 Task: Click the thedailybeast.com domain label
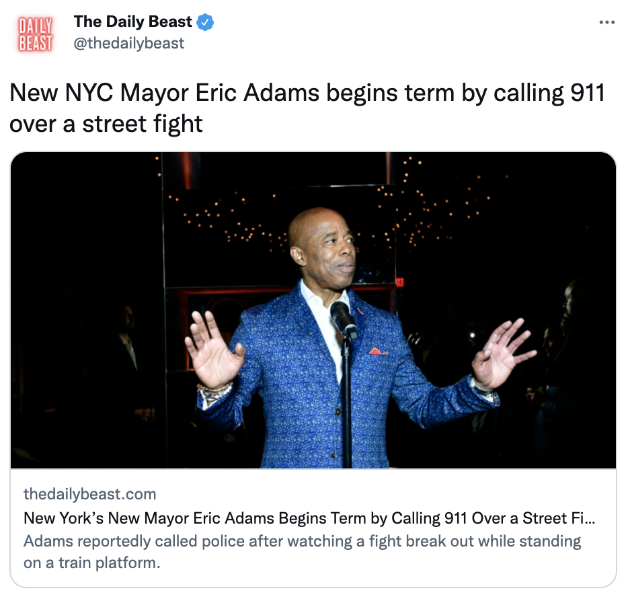click(x=89, y=494)
